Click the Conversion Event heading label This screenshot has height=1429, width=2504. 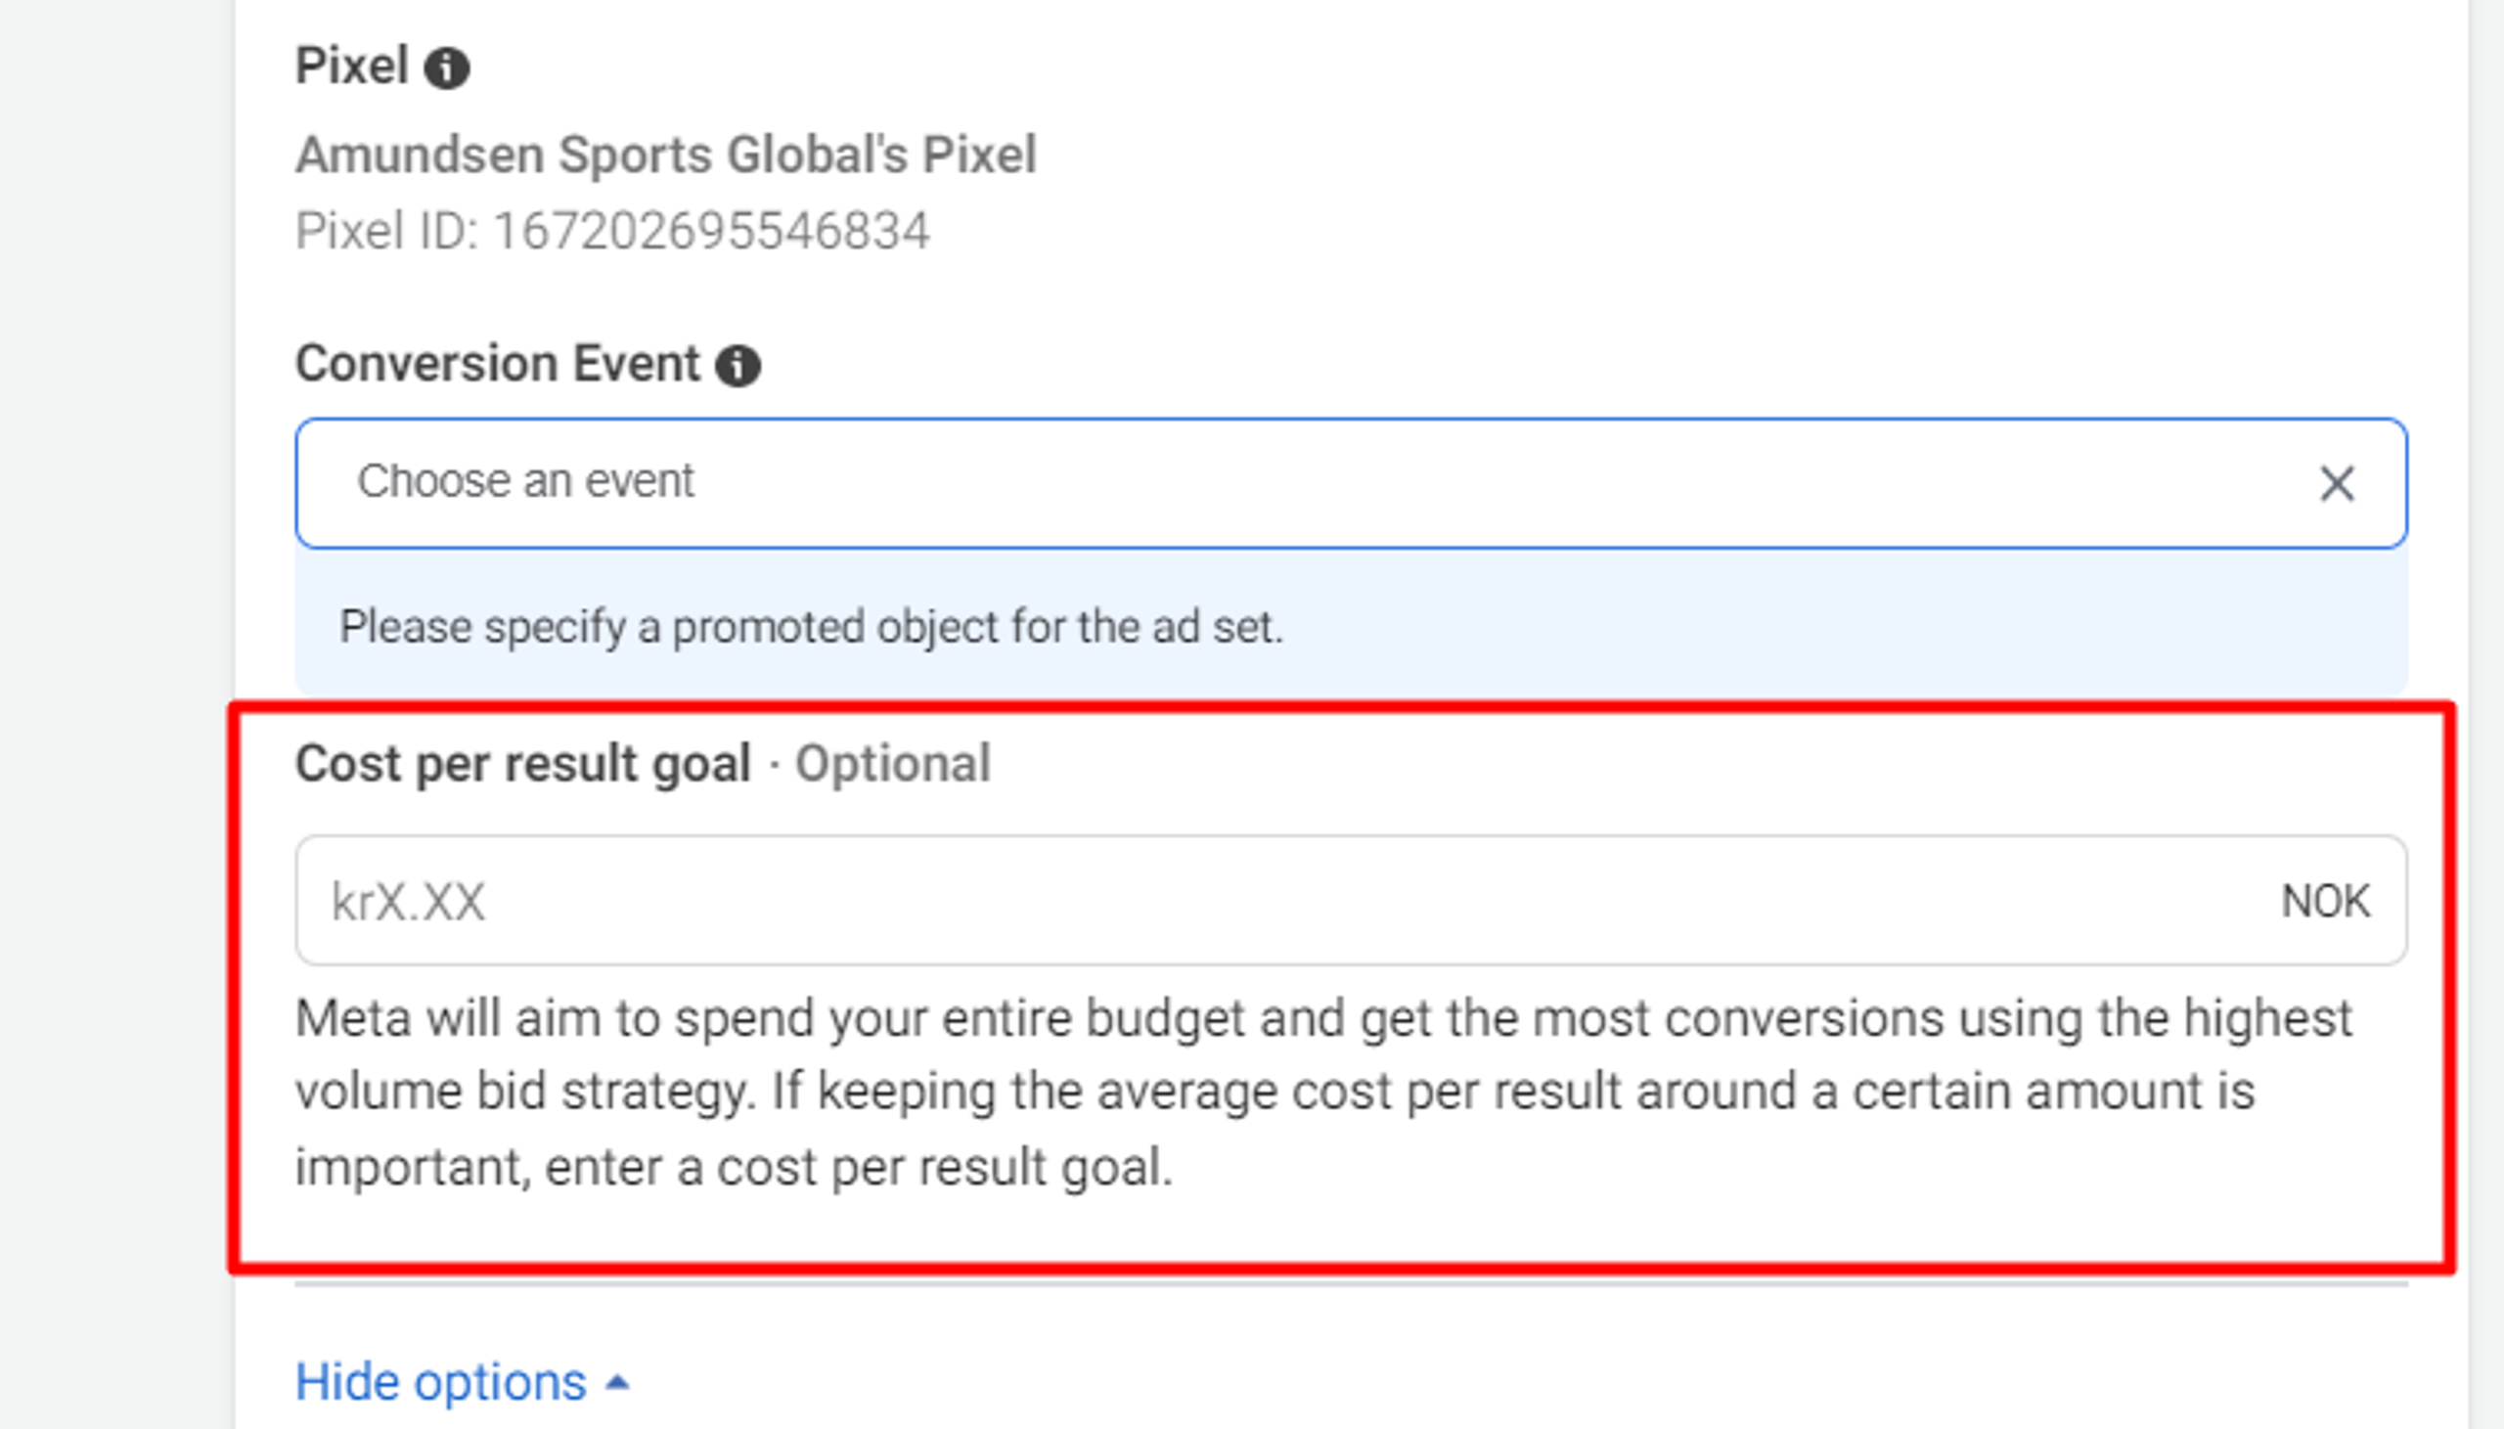498,363
